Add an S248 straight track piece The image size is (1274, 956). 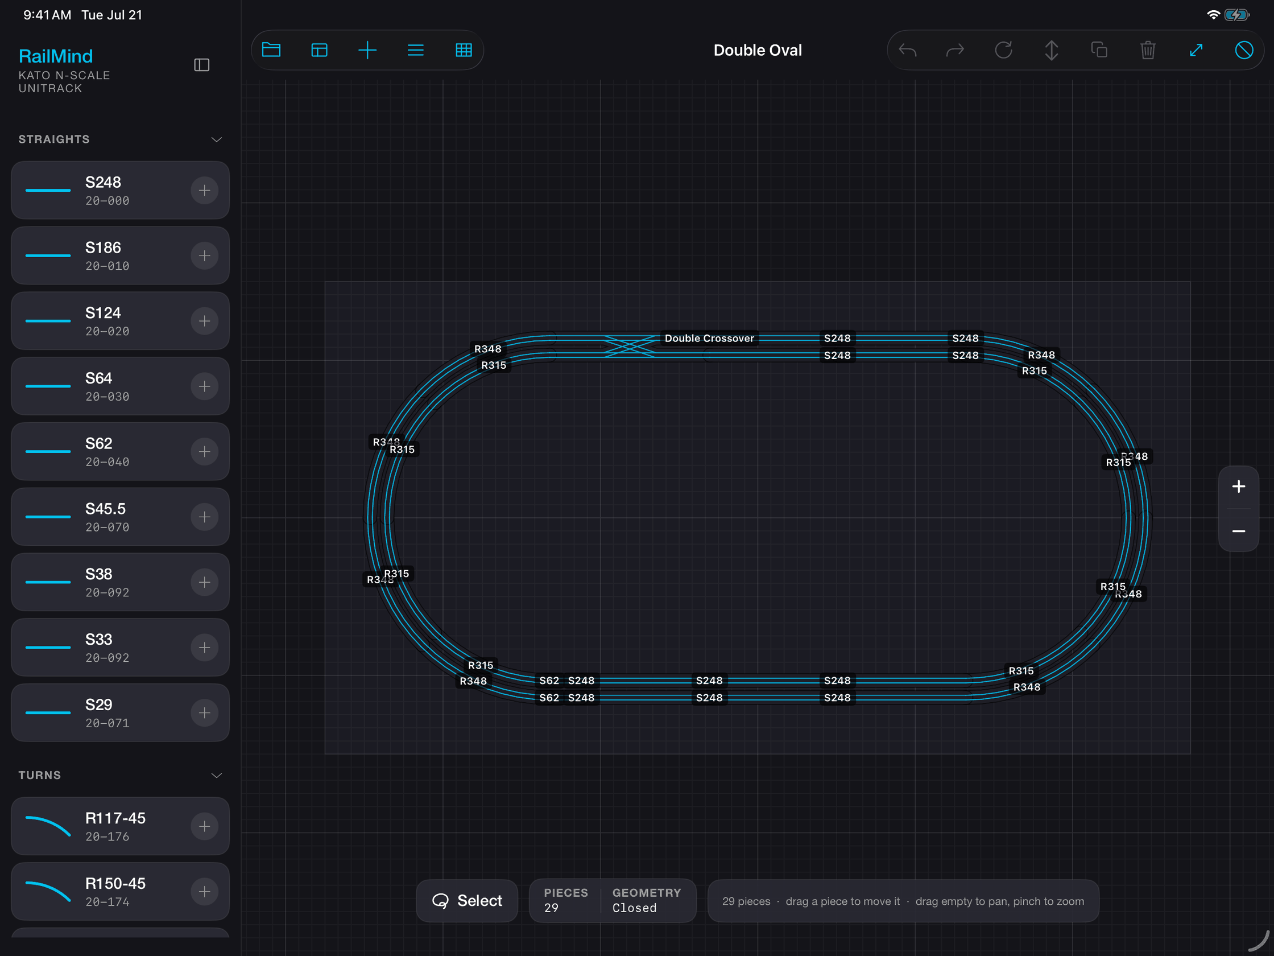204,190
